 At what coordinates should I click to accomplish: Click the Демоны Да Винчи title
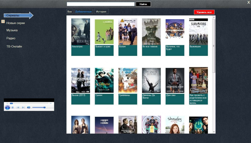coord(149,96)
